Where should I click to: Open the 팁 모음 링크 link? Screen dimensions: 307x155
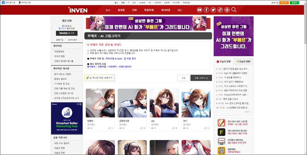pos(130,59)
